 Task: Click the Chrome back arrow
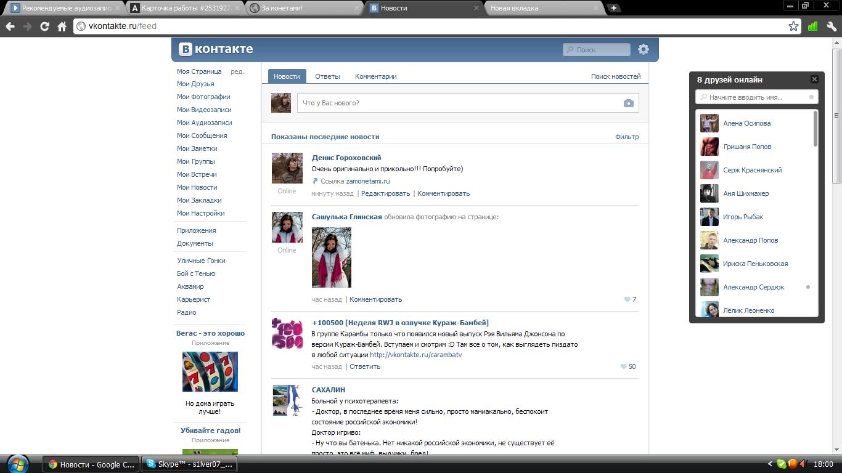pos(10,26)
